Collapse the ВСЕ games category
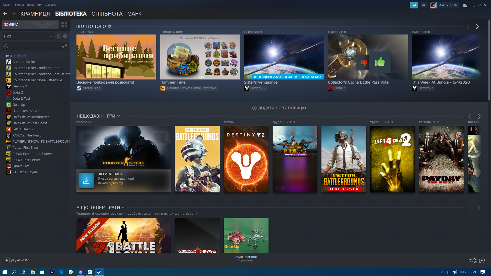 point(4,56)
